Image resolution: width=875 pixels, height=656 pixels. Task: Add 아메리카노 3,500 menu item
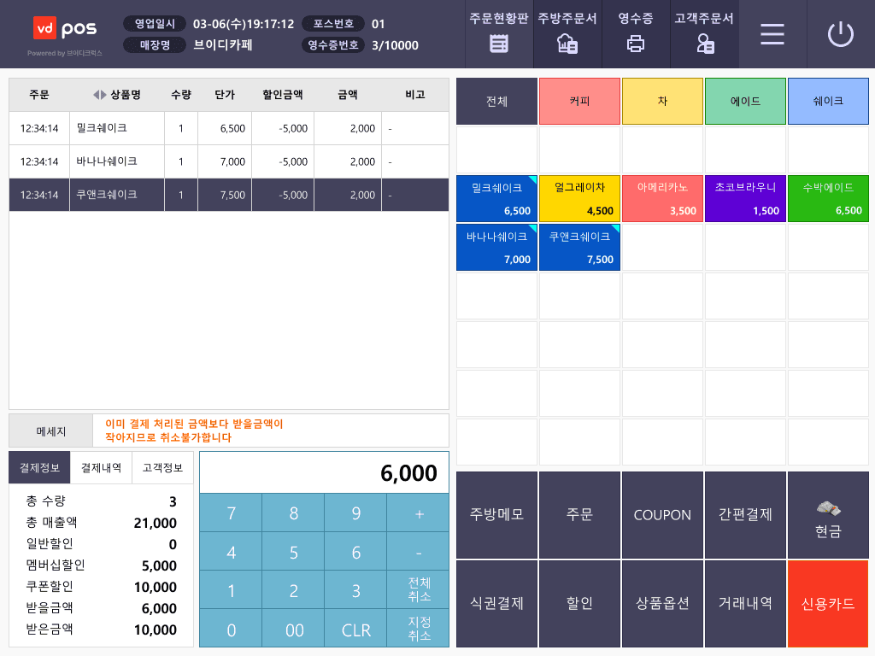point(662,198)
